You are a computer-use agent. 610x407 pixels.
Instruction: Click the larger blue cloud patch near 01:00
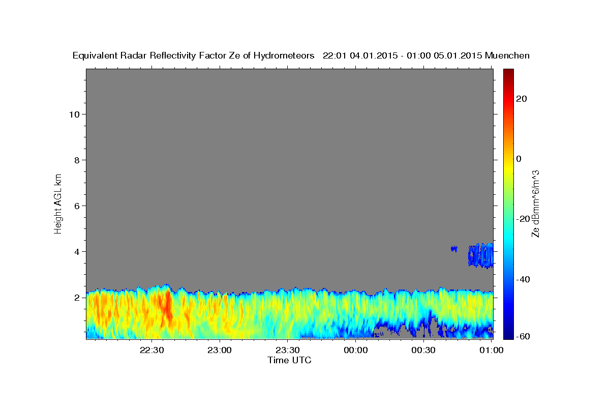tap(481, 255)
